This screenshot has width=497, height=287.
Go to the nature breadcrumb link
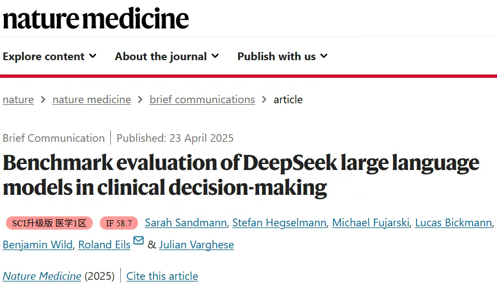18,99
